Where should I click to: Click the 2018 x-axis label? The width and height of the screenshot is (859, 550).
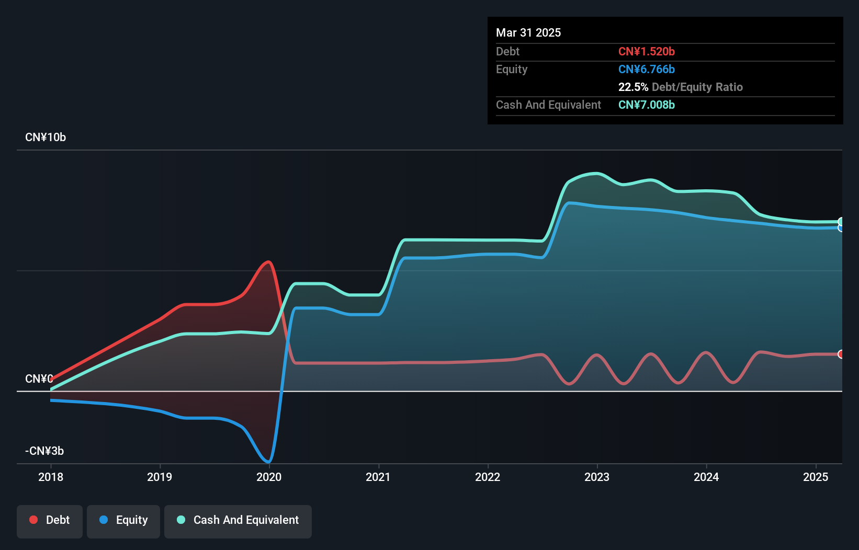(x=51, y=477)
